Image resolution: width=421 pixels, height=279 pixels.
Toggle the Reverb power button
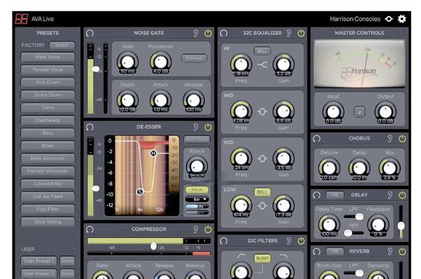click(x=402, y=252)
